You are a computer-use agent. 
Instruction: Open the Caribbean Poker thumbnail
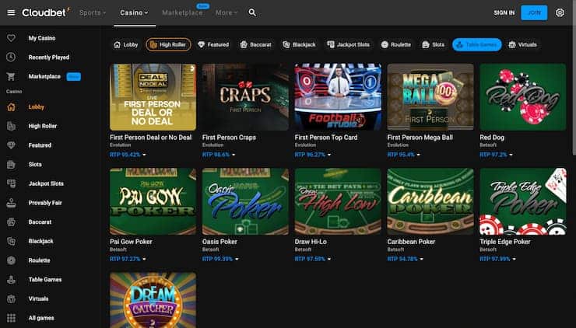[430, 201]
